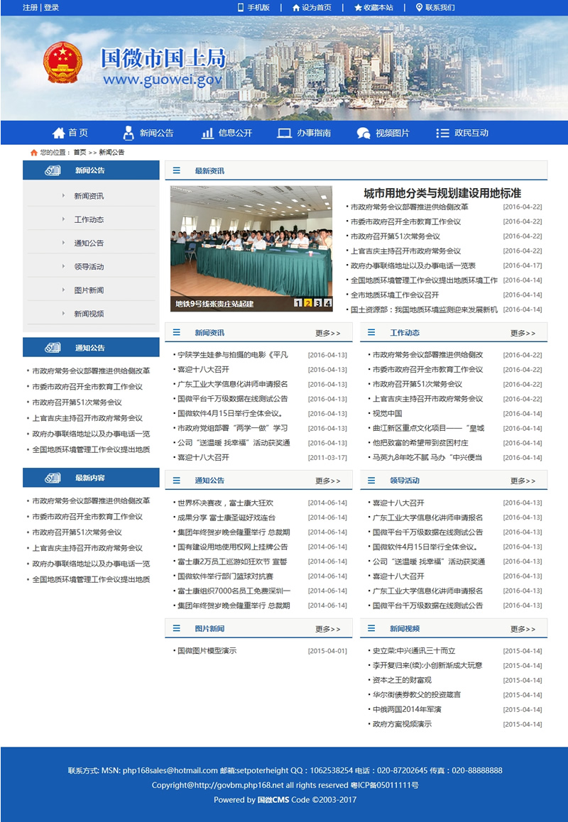Click the govbm.php168.net copyright link
Image resolution: width=568 pixels, height=822 pixels.
[x=240, y=785]
